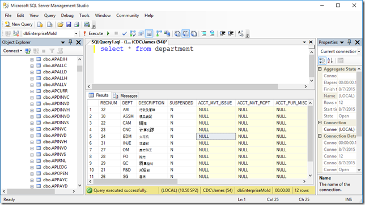
Task: Open the Community menu
Action: [128, 16]
